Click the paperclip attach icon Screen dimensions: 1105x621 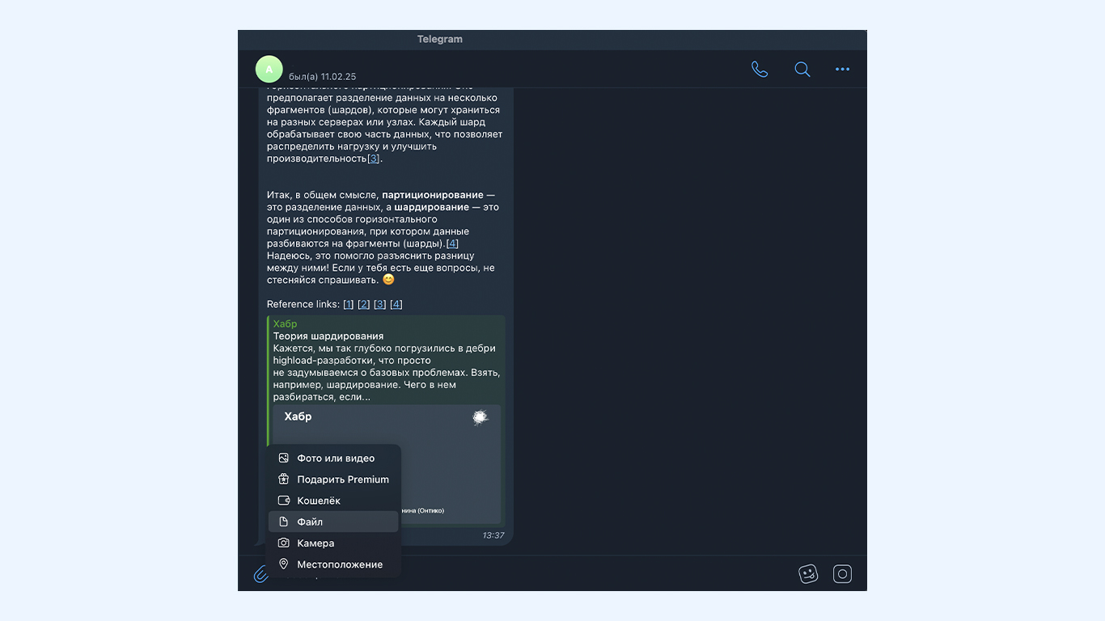point(260,574)
